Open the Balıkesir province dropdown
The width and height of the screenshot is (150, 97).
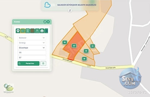[x=32, y=38]
